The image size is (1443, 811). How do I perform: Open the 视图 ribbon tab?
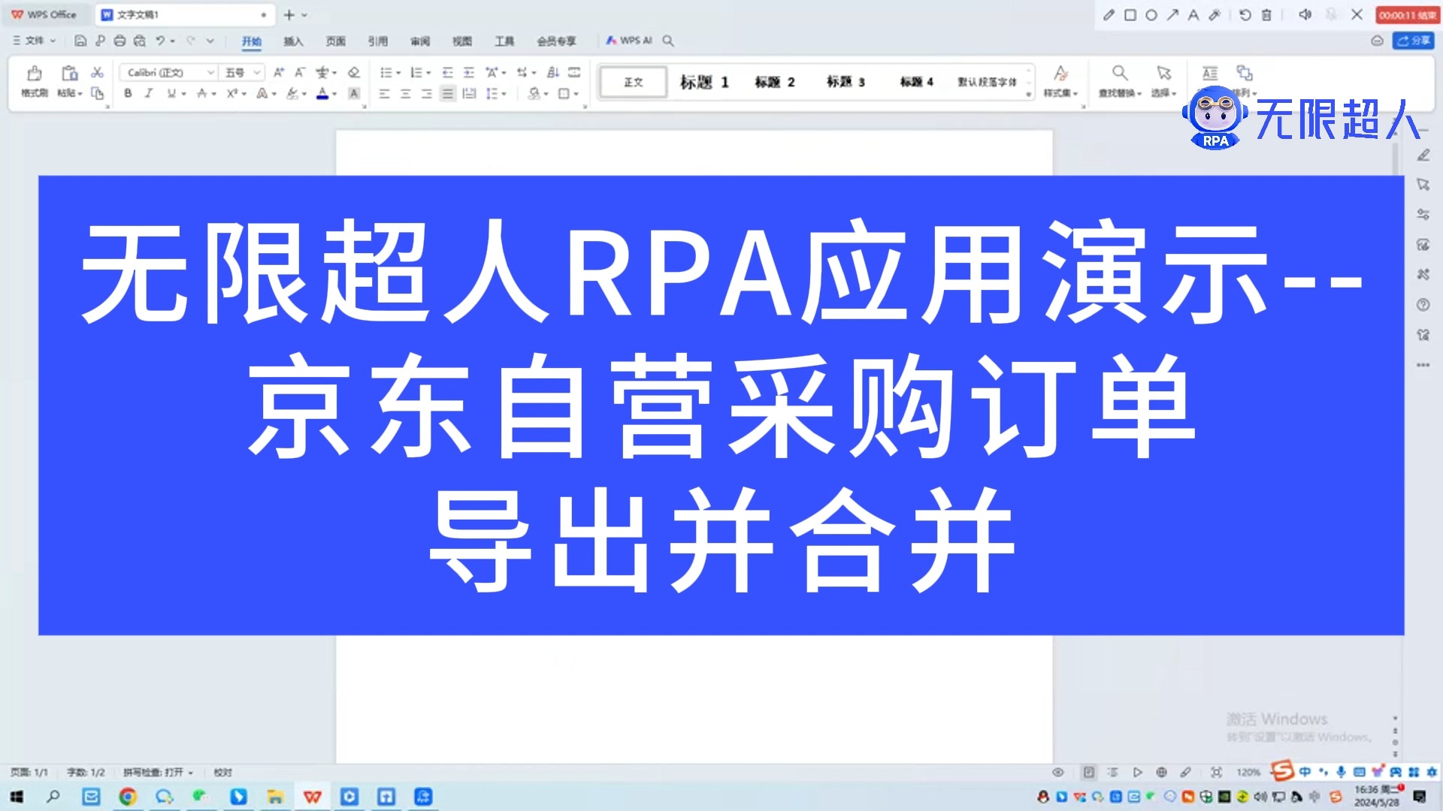461,41
